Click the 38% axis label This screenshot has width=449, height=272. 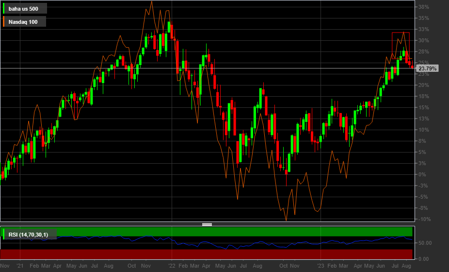tap(424, 7)
